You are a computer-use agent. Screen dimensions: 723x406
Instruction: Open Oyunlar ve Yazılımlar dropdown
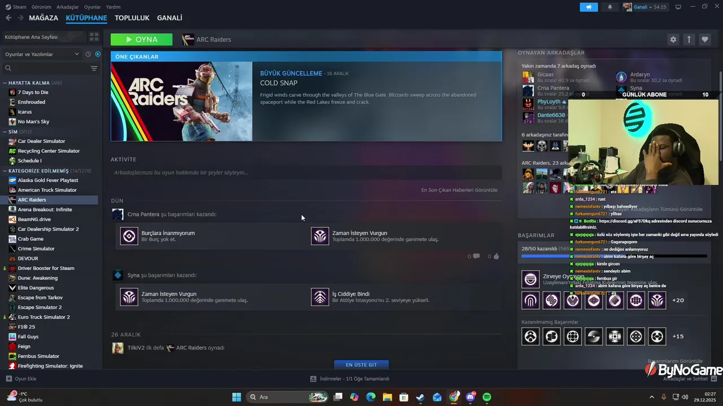pos(42,54)
